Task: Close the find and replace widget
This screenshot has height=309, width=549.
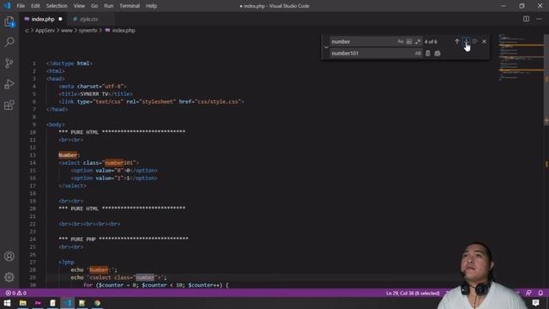Action: coord(484,41)
